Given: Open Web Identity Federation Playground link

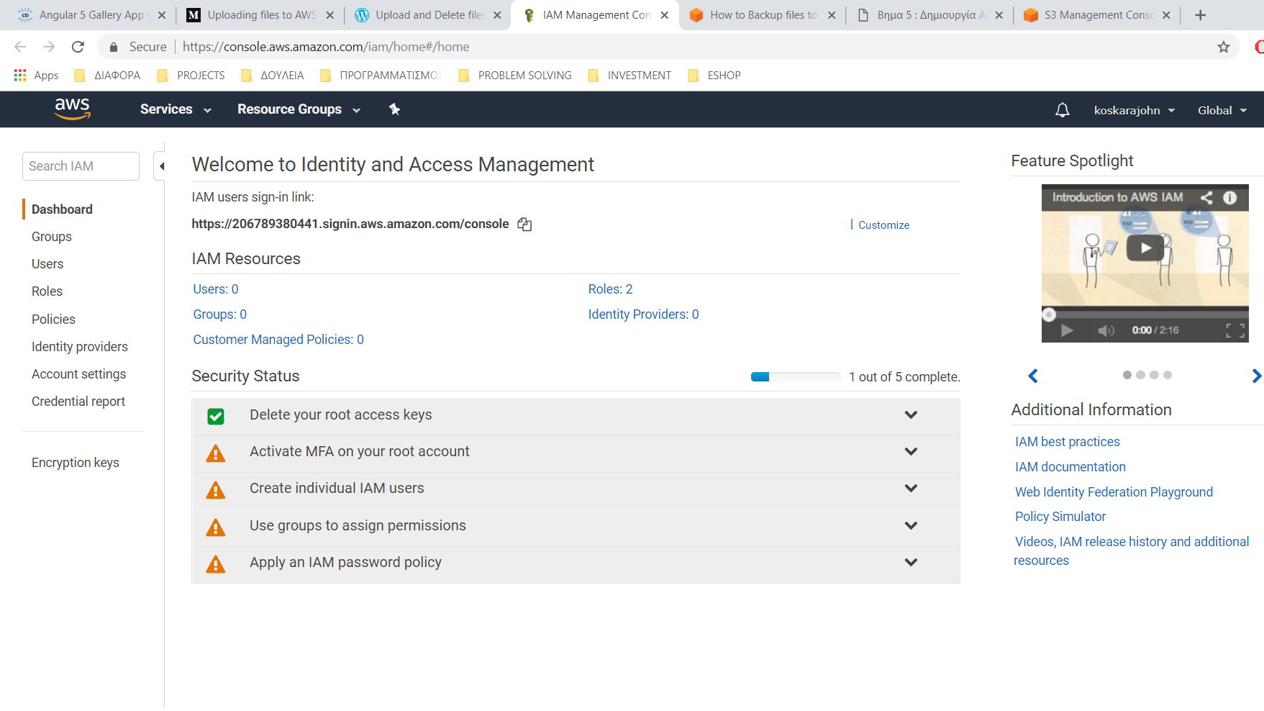Looking at the screenshot, I should pyautogui.click(x=1114, y=492).
